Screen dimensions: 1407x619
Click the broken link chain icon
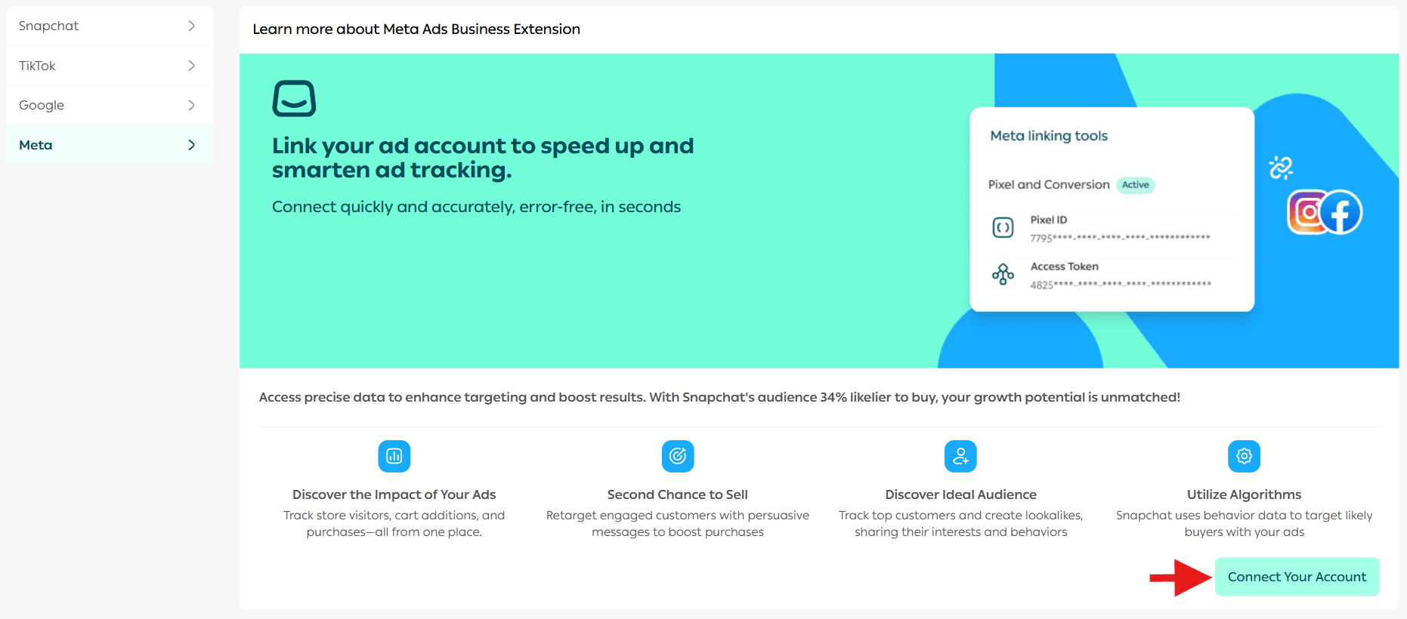(1281, 167)
